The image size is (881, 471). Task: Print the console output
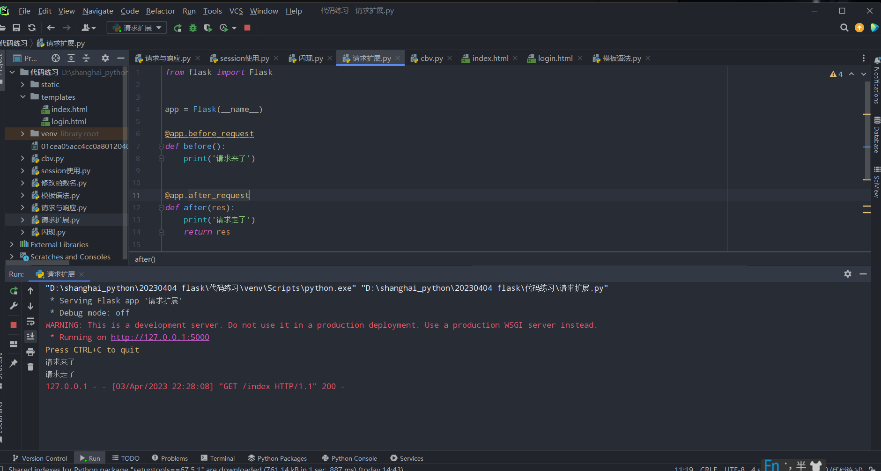point(30,352)
